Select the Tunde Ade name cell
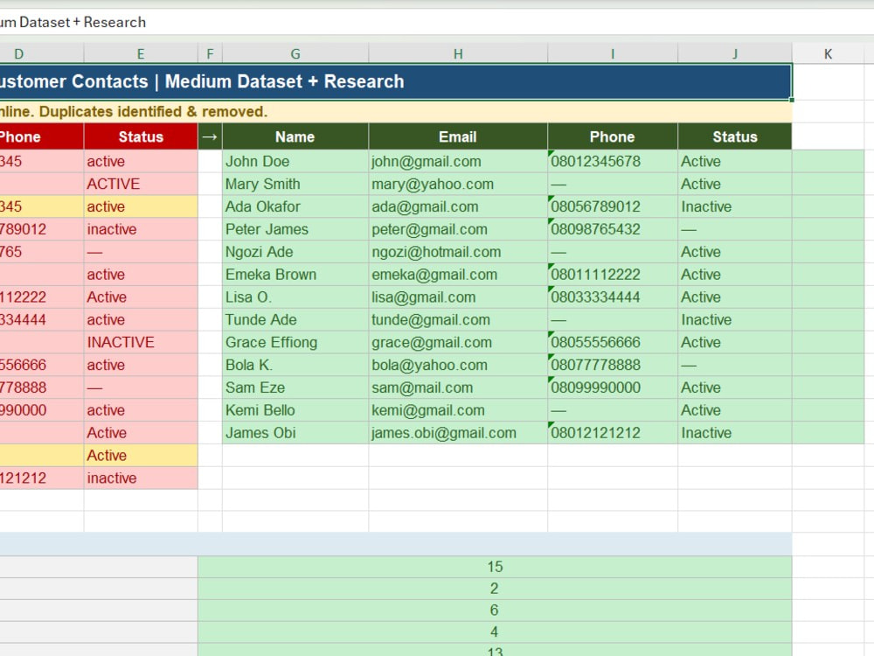 point(295,319)
